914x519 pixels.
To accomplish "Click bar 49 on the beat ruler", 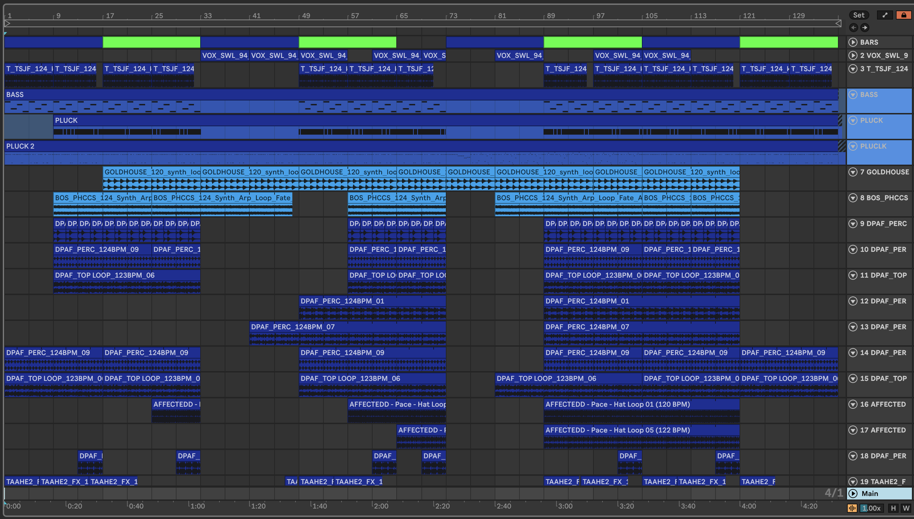I will coord(306,16).
